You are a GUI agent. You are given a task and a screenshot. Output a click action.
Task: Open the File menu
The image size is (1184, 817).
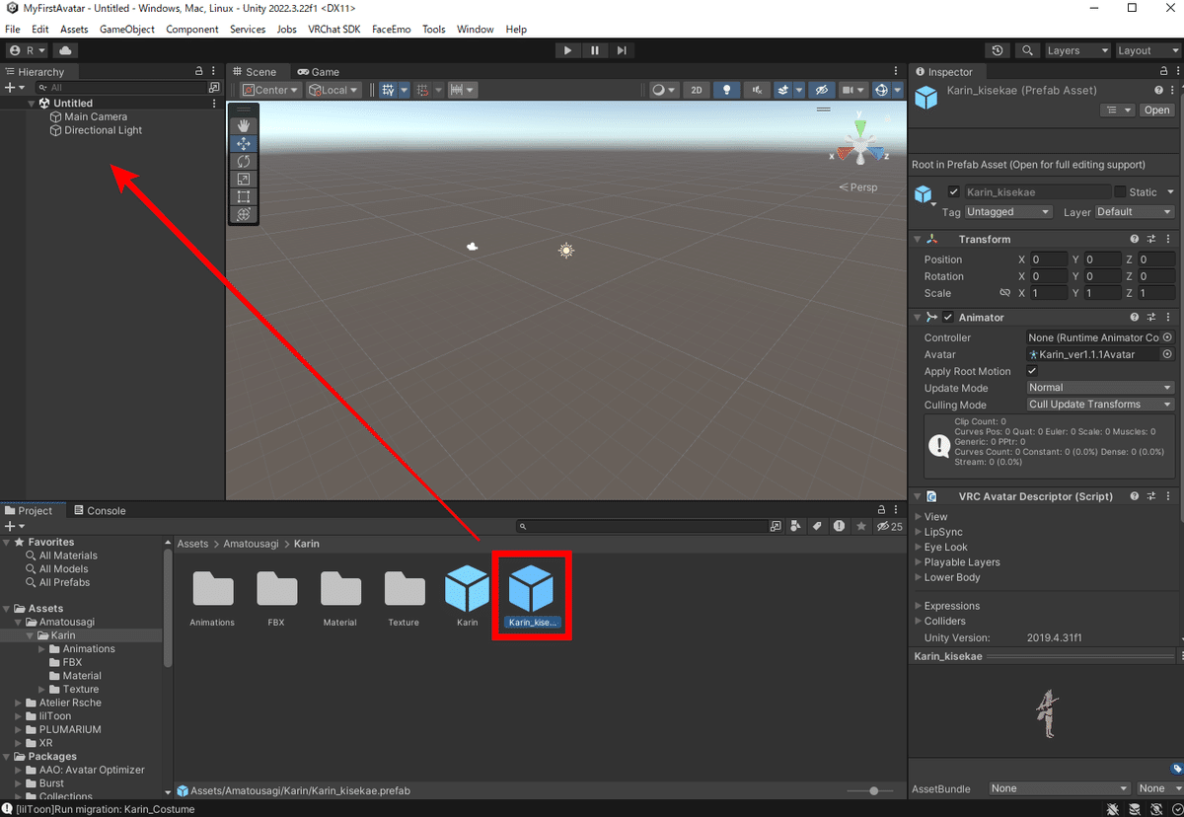click(13, 30)
